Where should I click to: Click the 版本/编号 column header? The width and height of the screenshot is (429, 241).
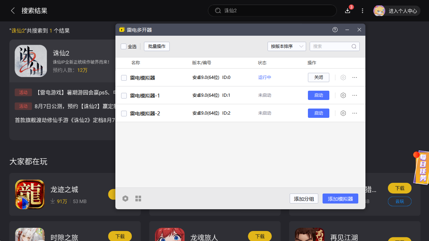pyautogui.click(x=201, y=63)
